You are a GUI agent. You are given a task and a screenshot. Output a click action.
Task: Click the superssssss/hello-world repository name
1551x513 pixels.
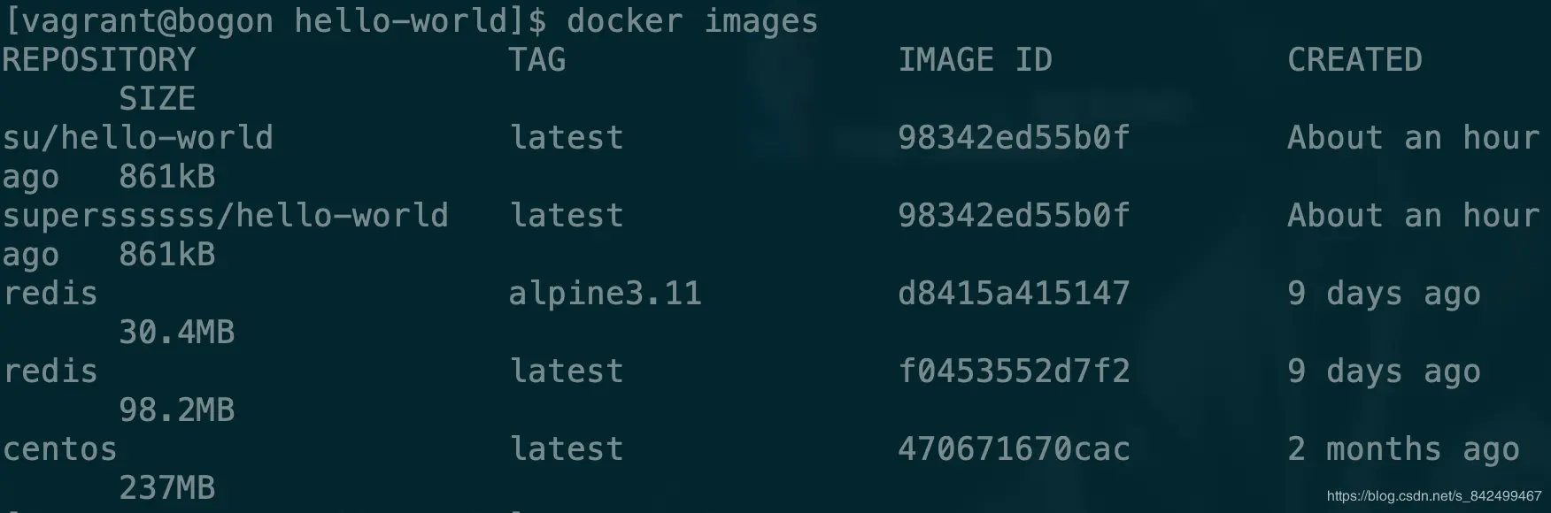(x=225, y=215)
